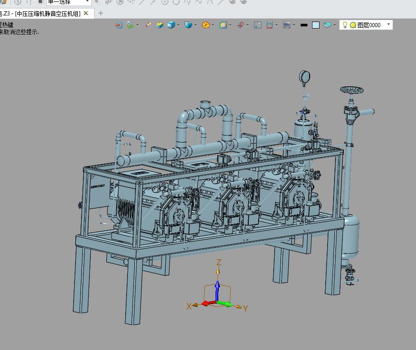Expand the monitor display dropdown arrow

tap(294, 25)
